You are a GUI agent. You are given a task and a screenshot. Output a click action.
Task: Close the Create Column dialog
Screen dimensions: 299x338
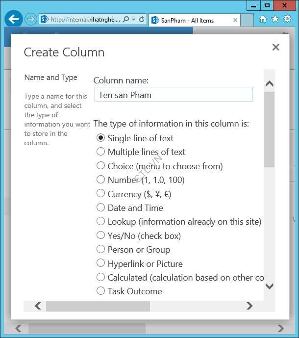(275, 47)
